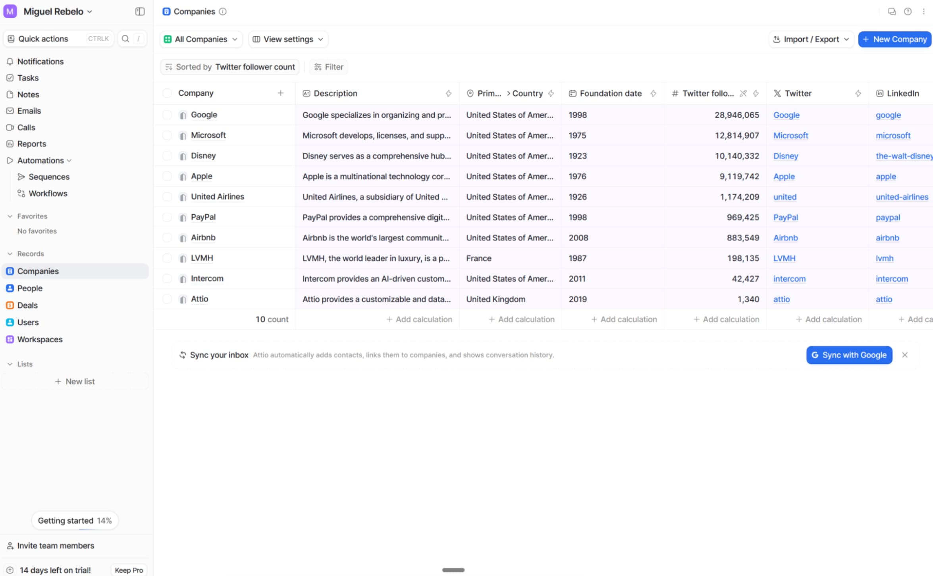Open the Quick actions field
The width and height of the screenshot is (933, 576).
(59, 38)
